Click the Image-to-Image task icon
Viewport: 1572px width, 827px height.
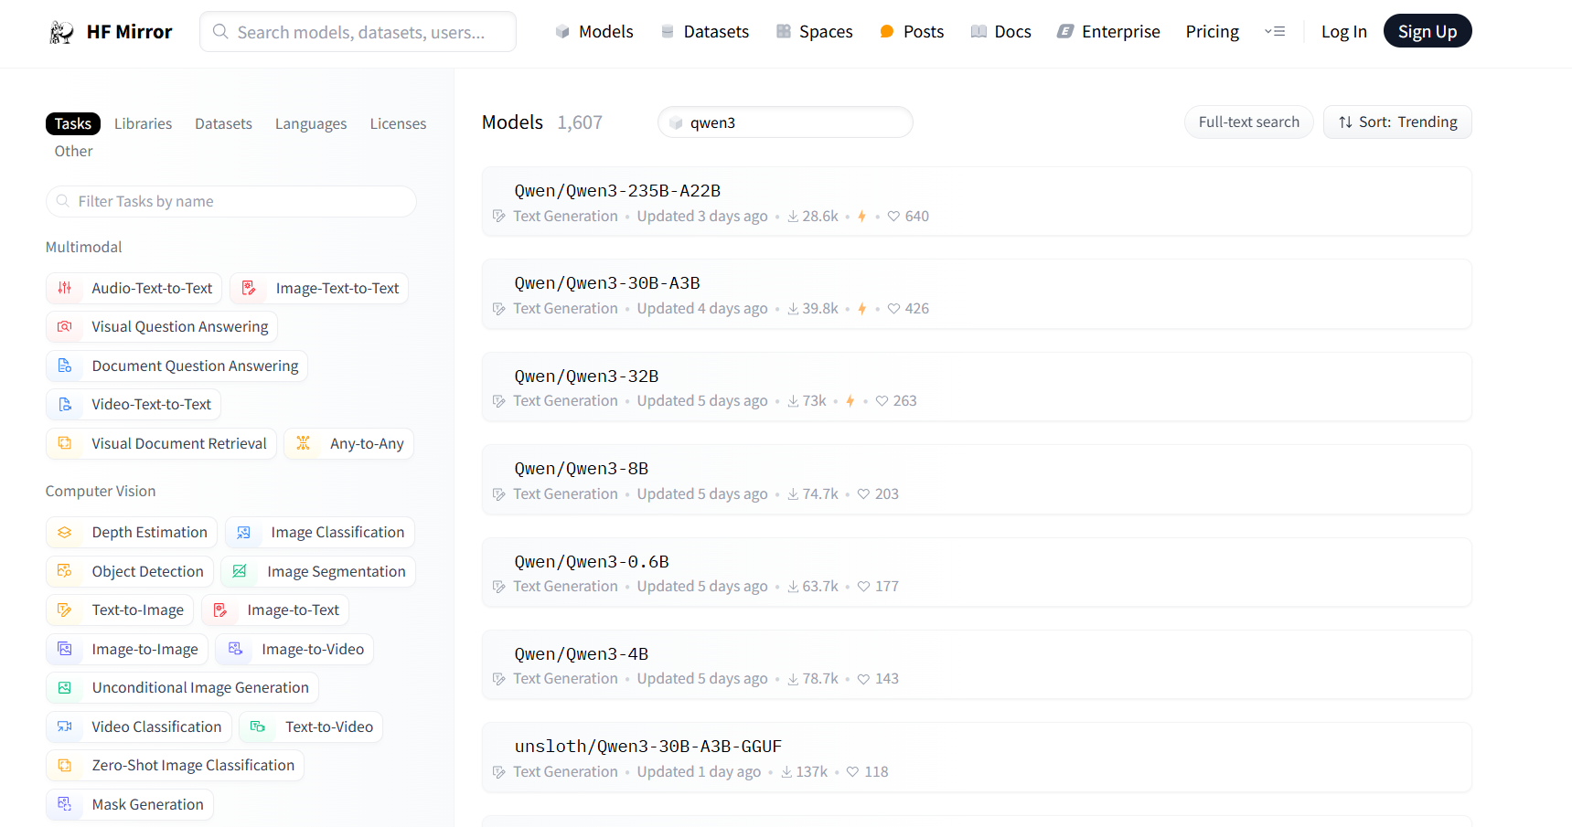(65, 649)
